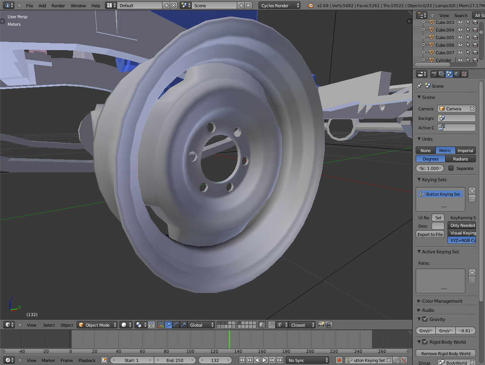Click the delete keyframes key icon

click(404, 360)
